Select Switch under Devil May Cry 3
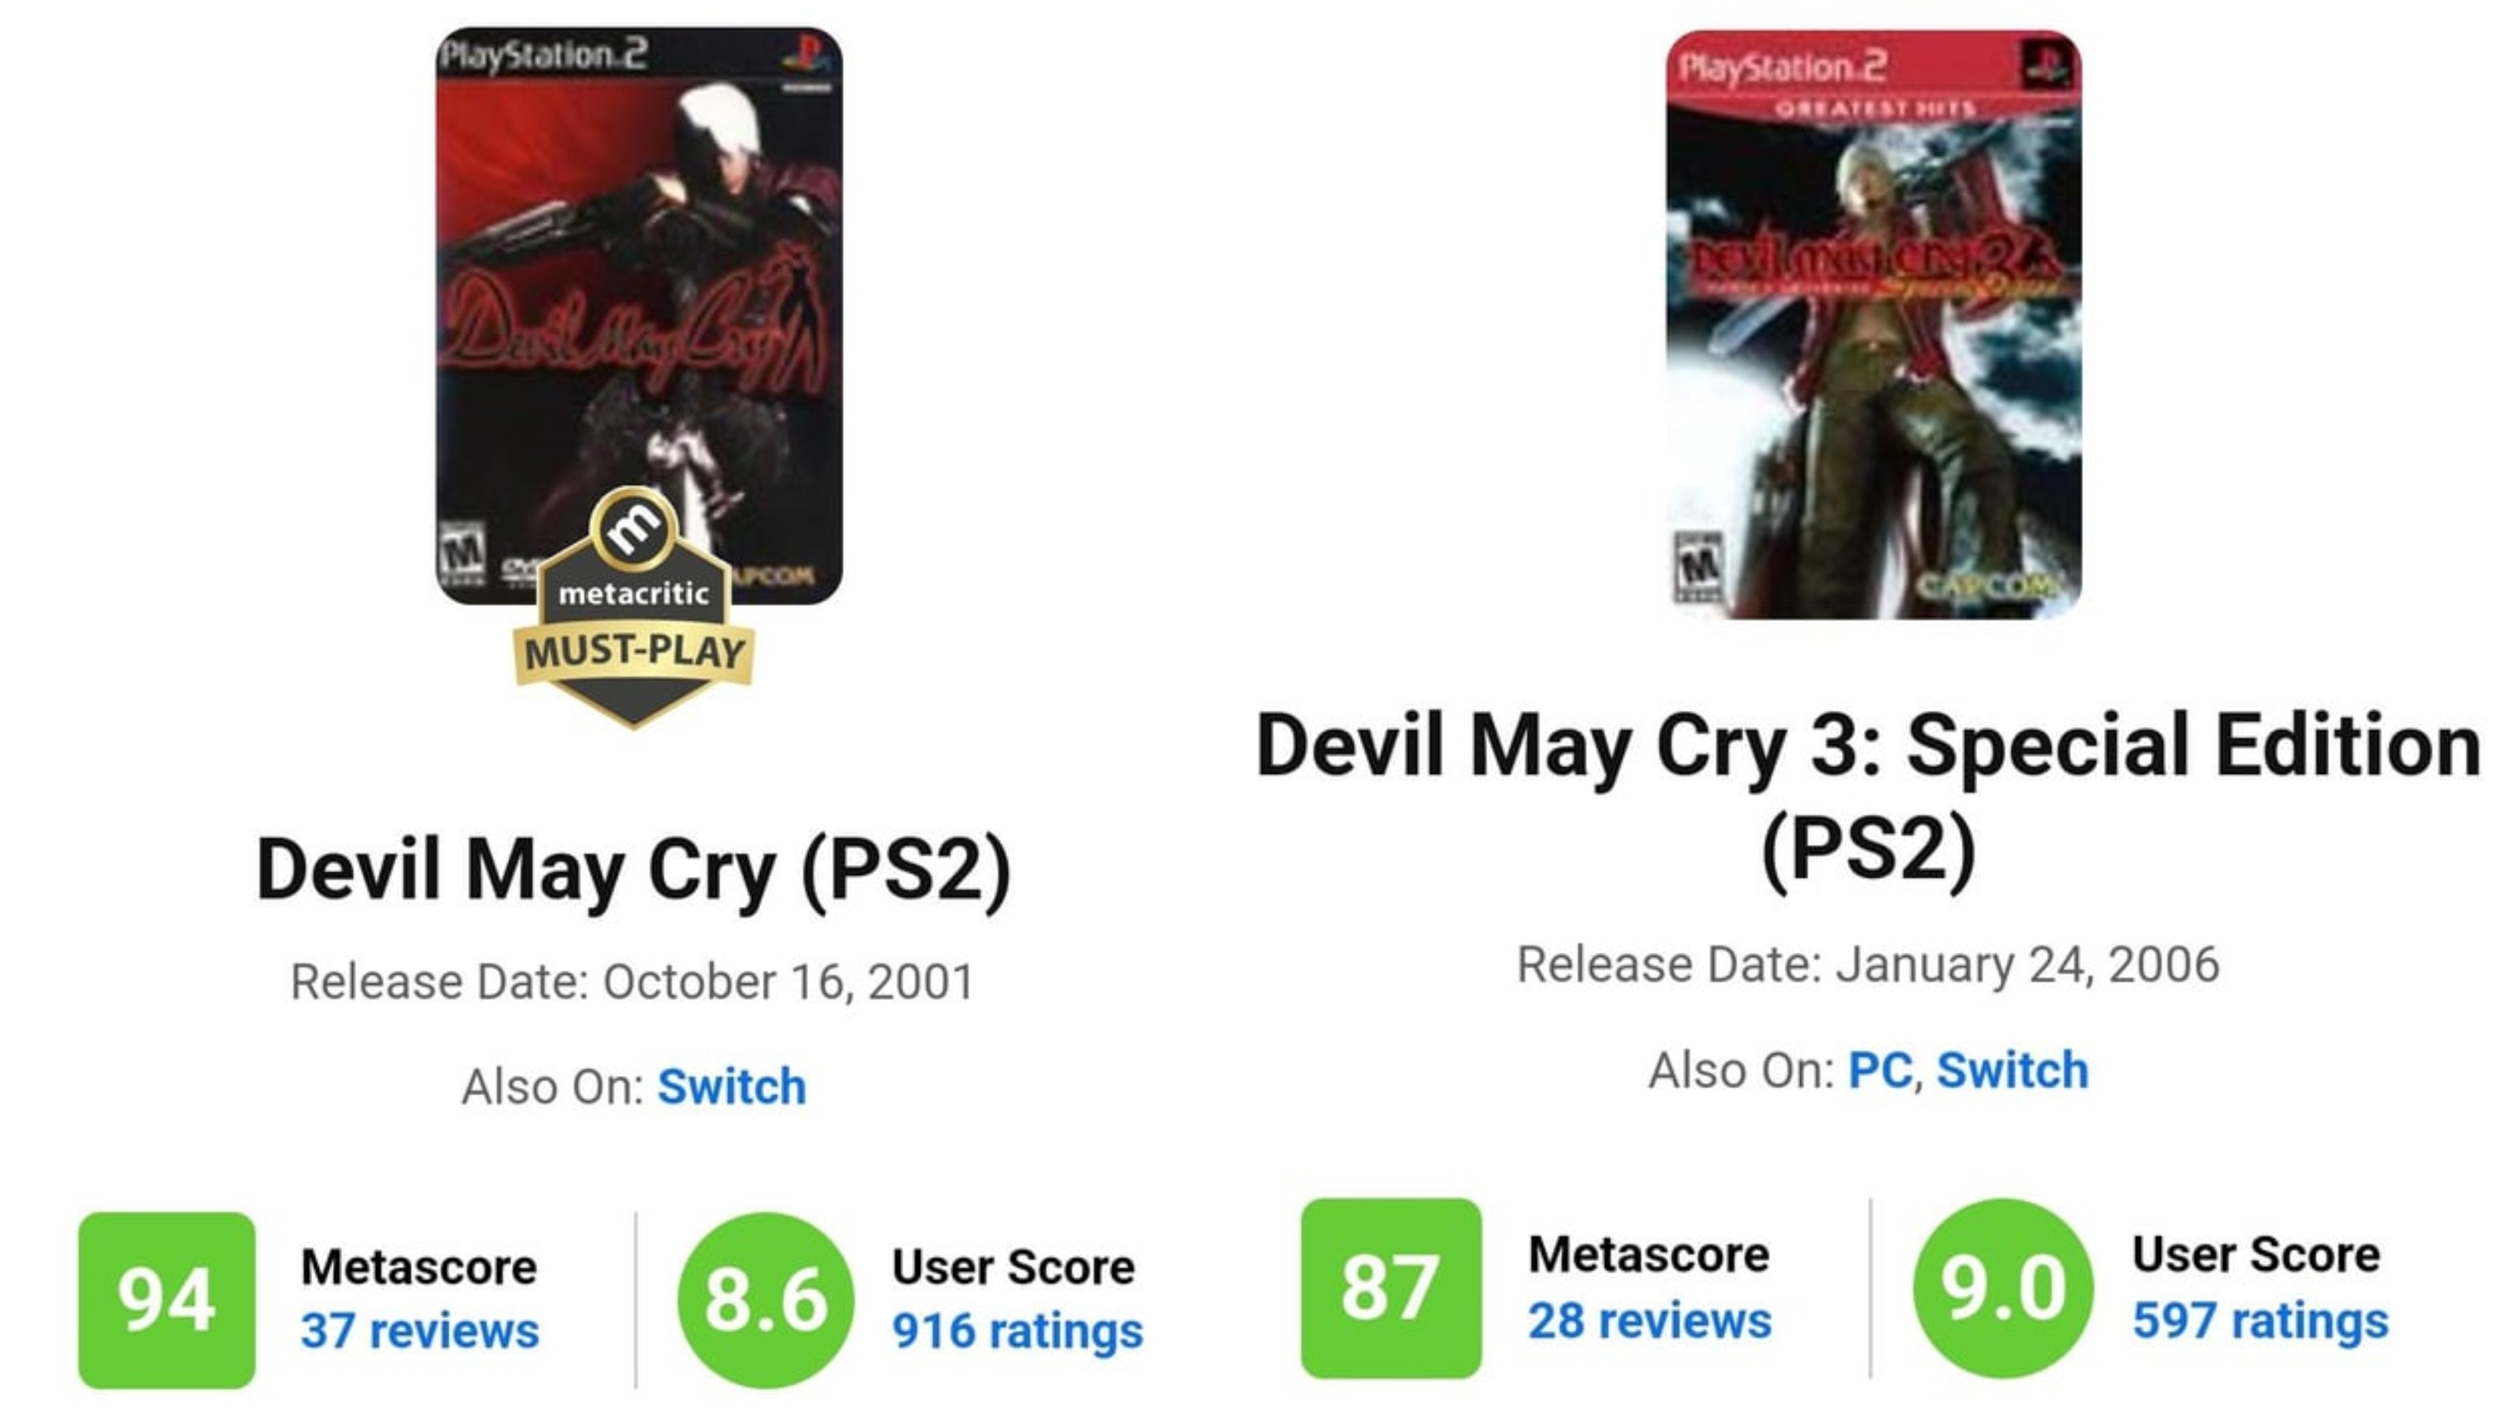 (2012, 1070)
